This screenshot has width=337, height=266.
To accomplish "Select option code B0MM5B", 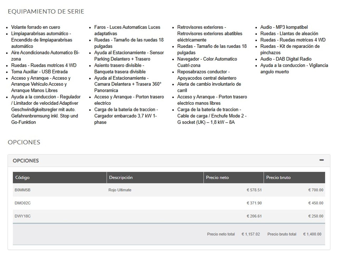I will (x=22, y=190).
